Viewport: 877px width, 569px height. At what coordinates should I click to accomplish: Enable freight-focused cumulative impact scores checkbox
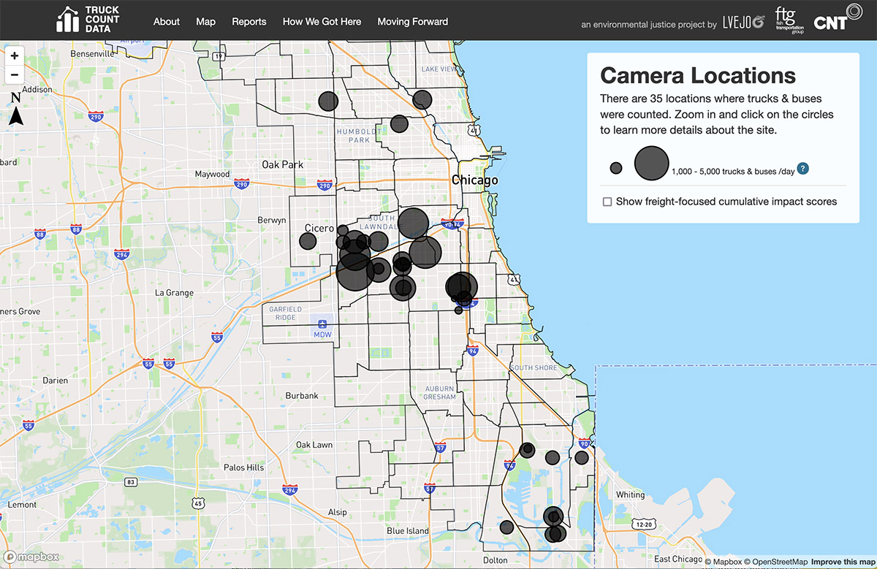point(607,202)
